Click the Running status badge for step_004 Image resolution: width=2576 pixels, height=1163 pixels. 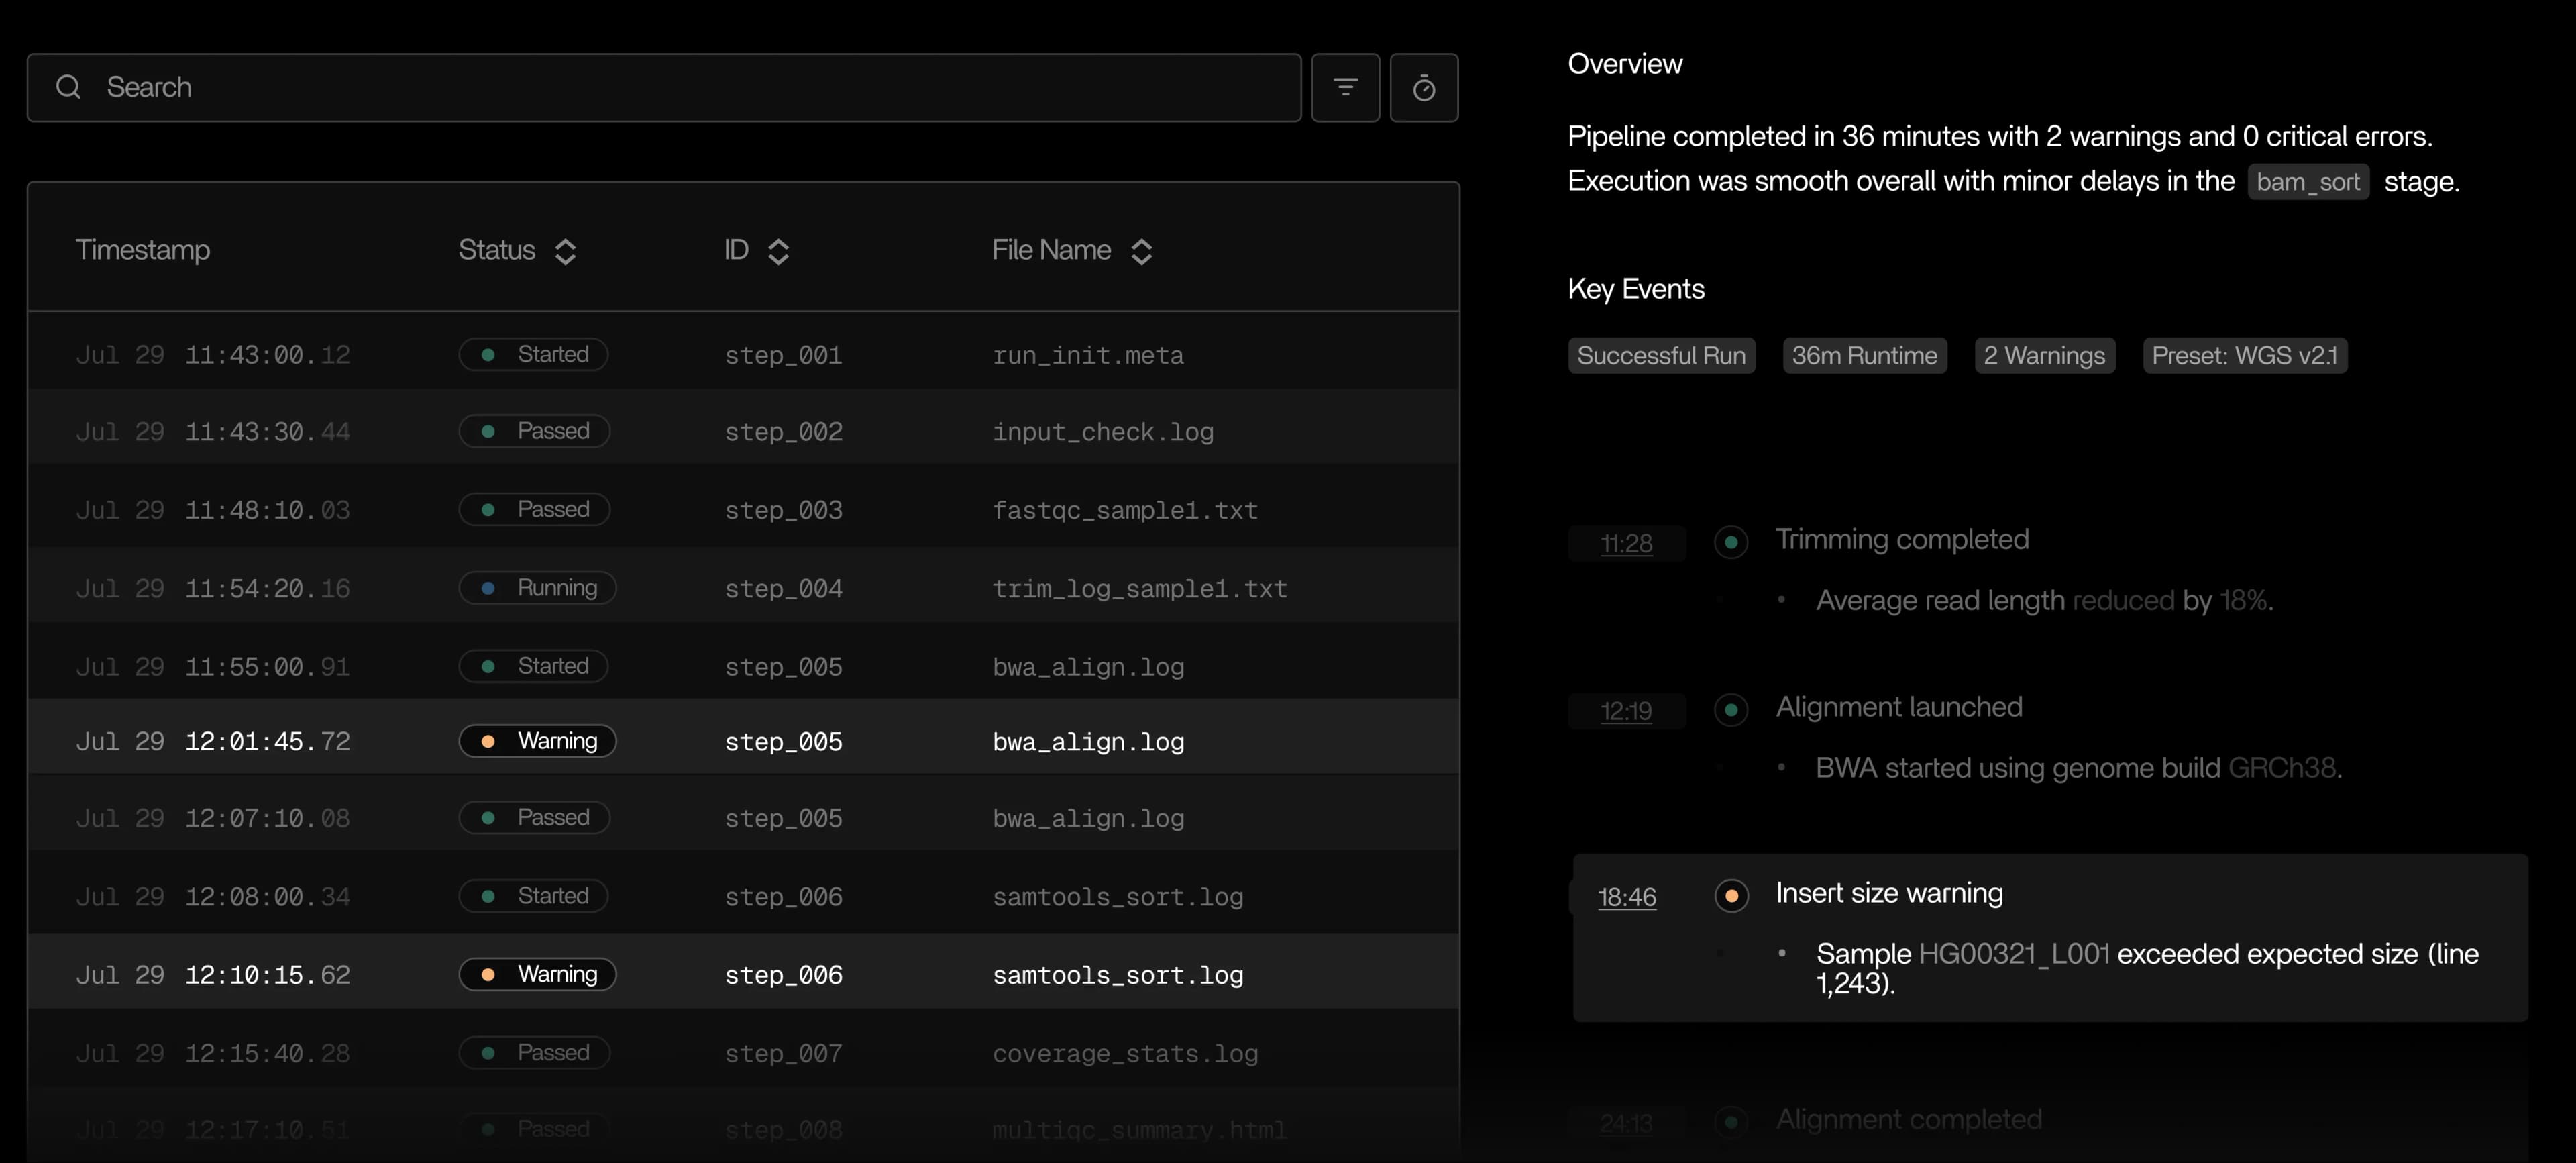pyautogui.click(x=537, y=588)
